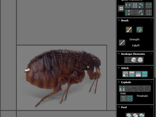Click the Strength: label
The height and width of the screenshot is (117, 156).
[x=135, y=39]
